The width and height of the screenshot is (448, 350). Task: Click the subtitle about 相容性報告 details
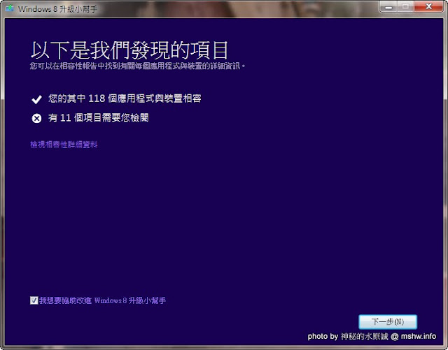coord(138,66)
